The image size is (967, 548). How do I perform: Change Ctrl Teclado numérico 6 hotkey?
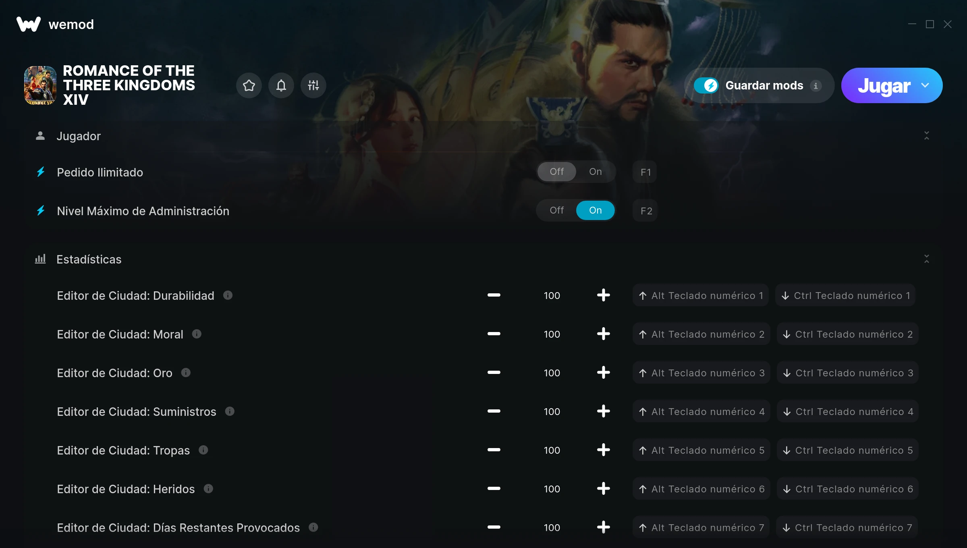point(848,489)
